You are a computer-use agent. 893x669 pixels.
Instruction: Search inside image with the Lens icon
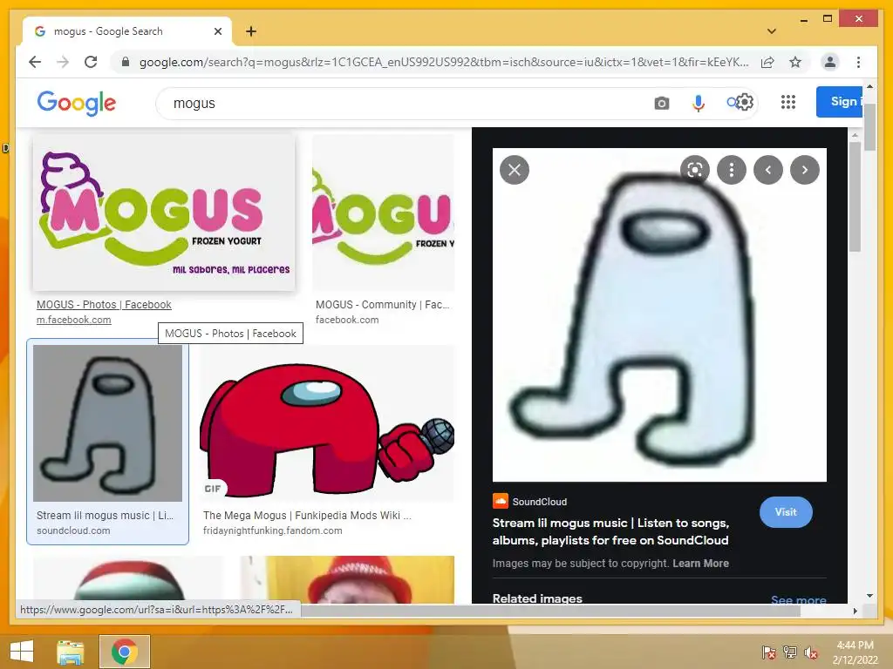click(x=695, y=170)
